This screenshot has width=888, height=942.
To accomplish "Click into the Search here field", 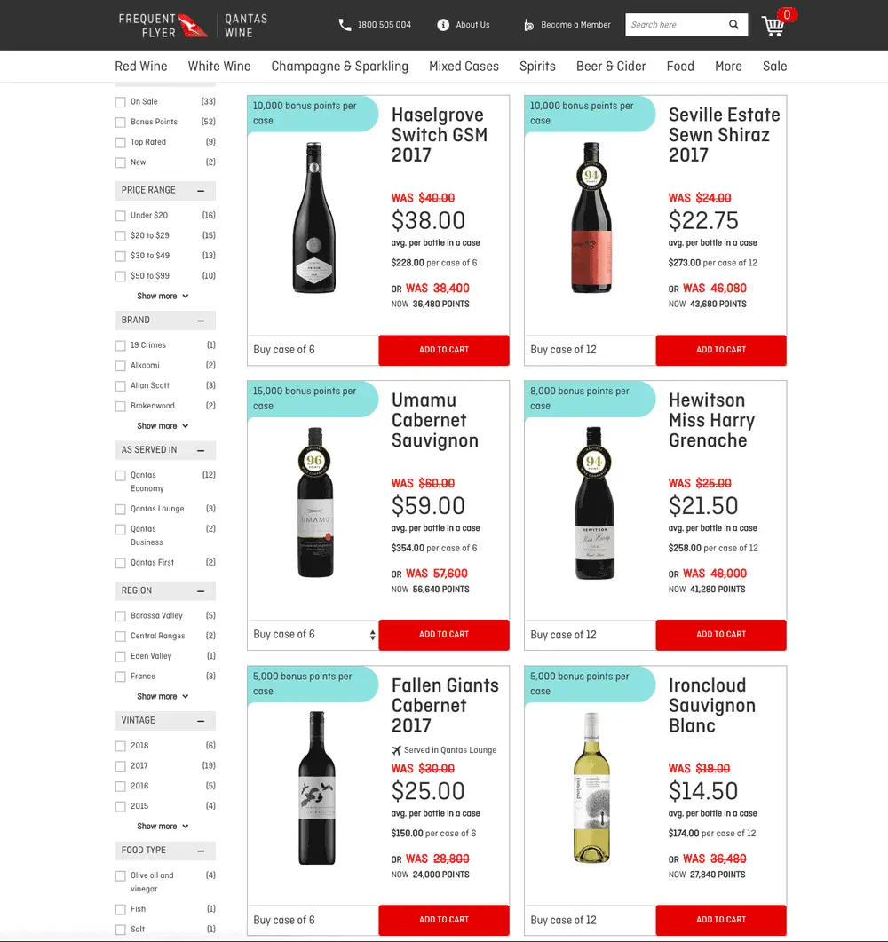I will coord(675,25).
